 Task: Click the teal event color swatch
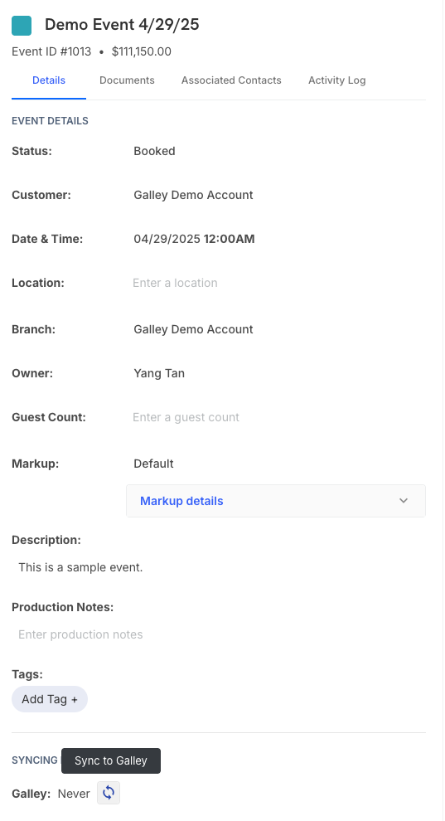(x=22, y=26)
